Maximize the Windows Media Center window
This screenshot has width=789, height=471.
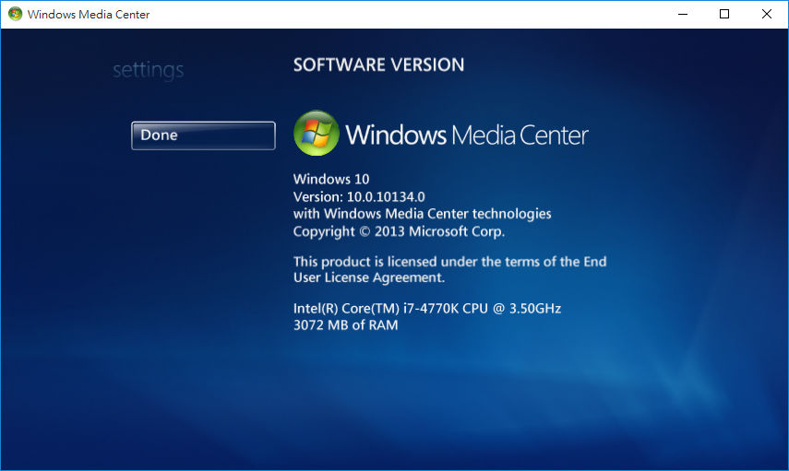pyautogui.click(x=724, y=14)
